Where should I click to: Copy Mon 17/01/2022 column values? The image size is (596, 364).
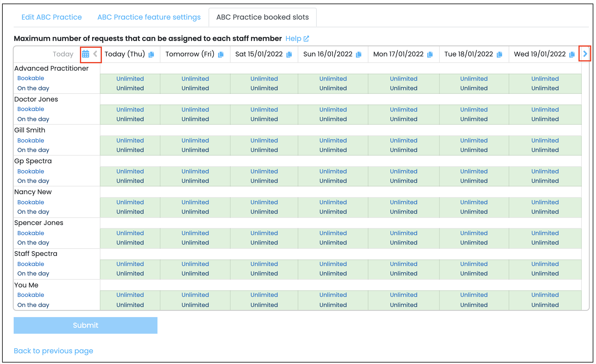coord(430,54)
